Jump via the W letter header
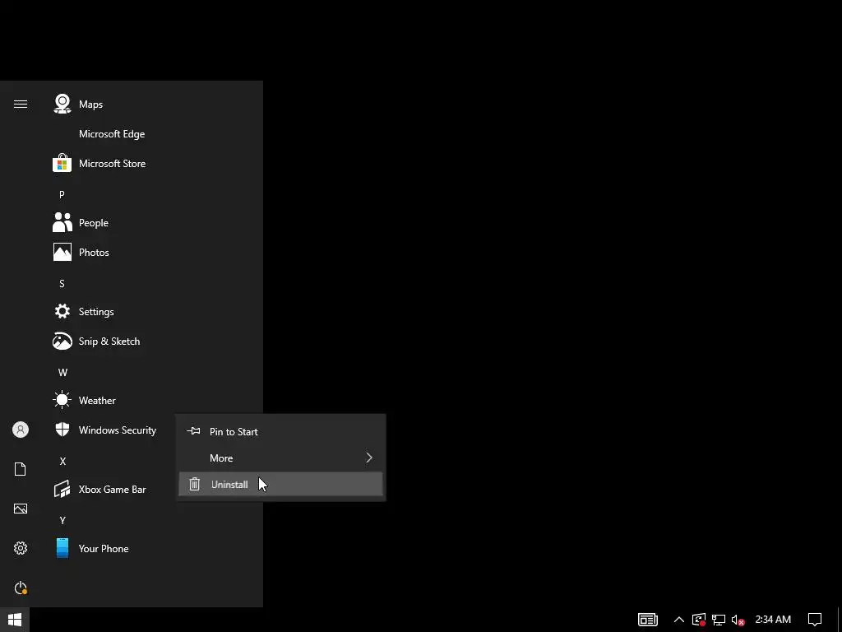The height and width of the screenshot is (632, 842). 62,373
